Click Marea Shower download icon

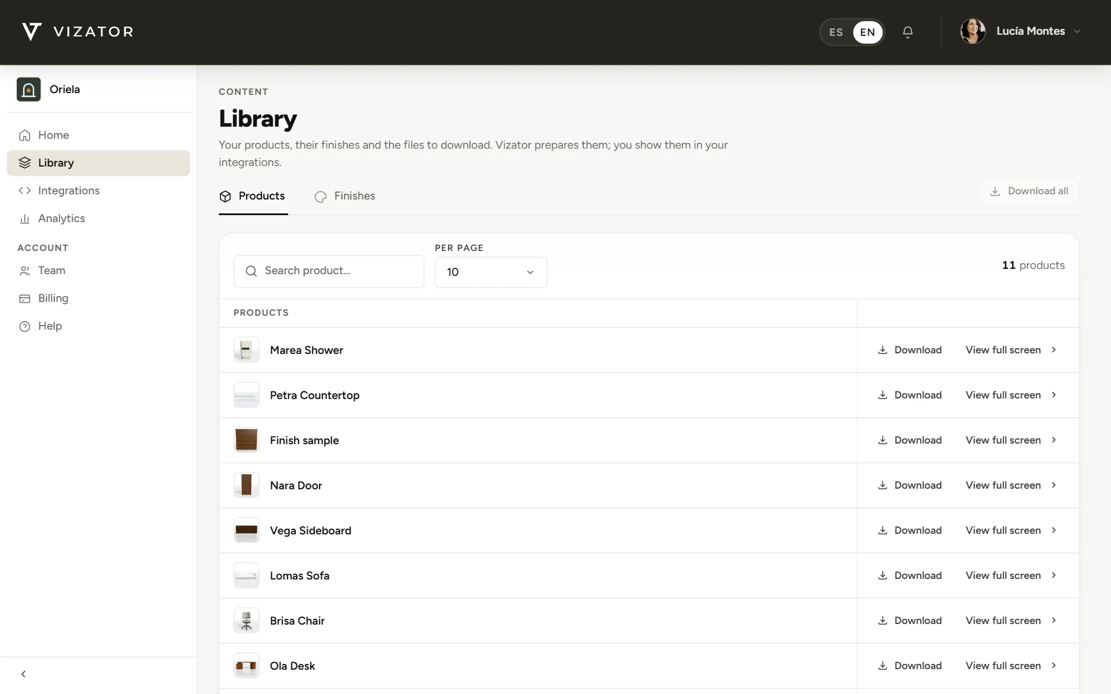click(x=882, y=350)
